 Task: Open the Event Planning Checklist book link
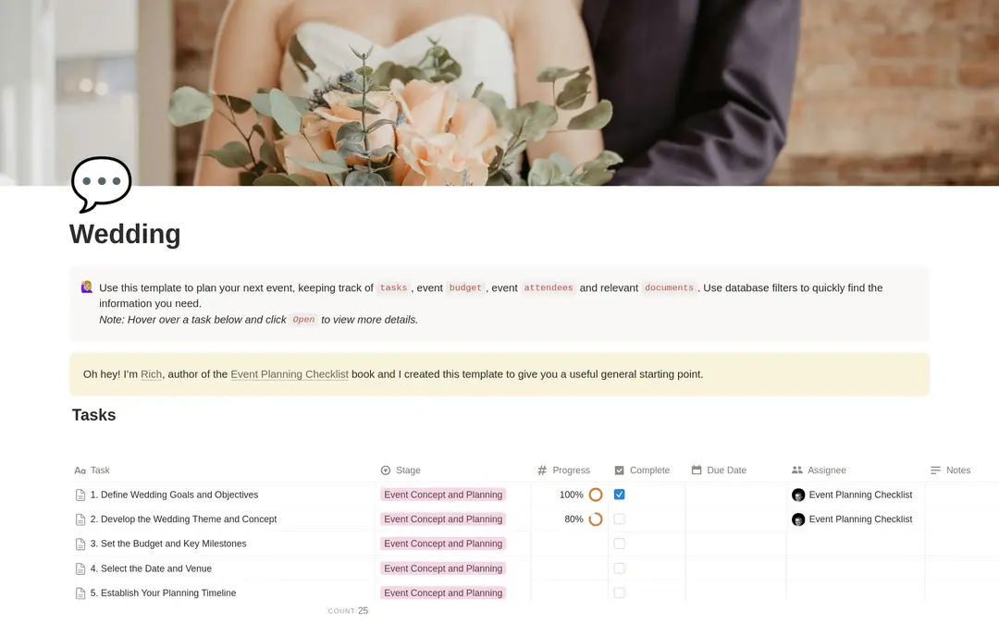pos(290,374)
